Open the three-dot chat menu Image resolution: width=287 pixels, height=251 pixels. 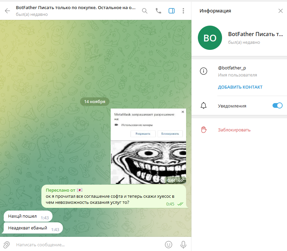click(x=183, y=11)
